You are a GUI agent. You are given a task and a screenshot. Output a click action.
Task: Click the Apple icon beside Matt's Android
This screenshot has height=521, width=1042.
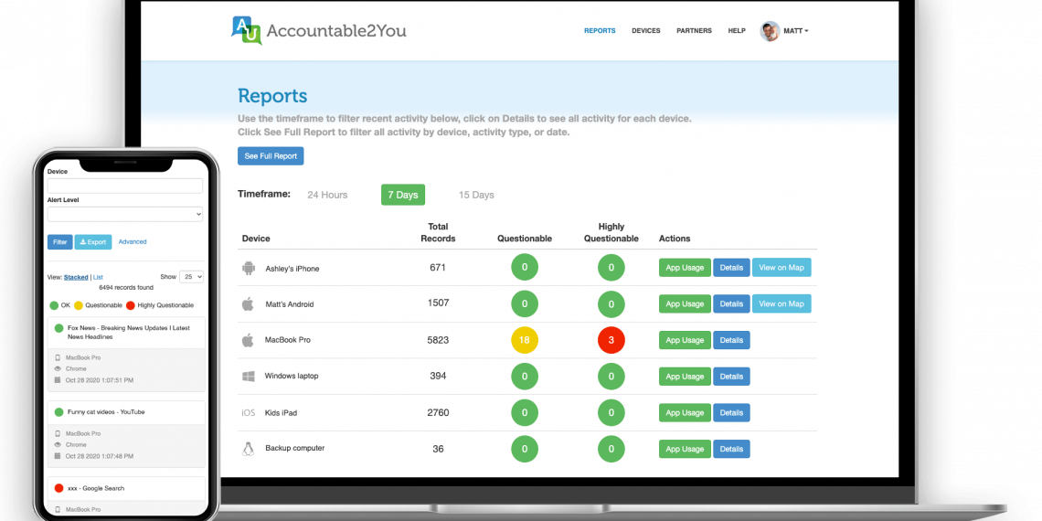coord(248,304)
